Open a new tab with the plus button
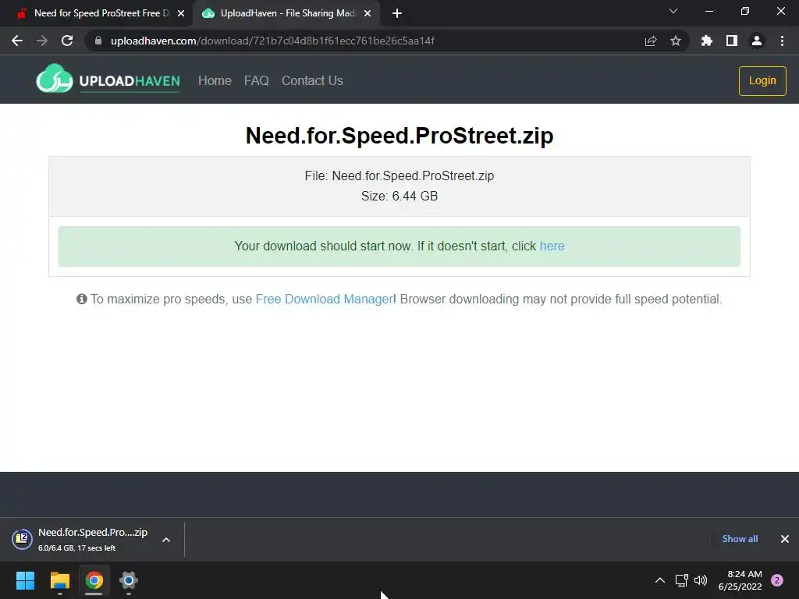799x599 pixels. pos(397,13)
